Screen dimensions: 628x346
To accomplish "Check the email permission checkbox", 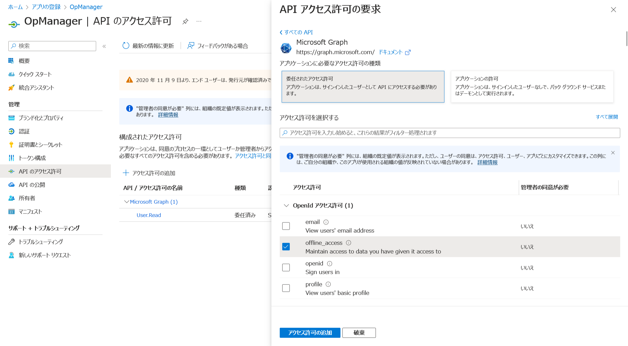I will click(286, 226).
